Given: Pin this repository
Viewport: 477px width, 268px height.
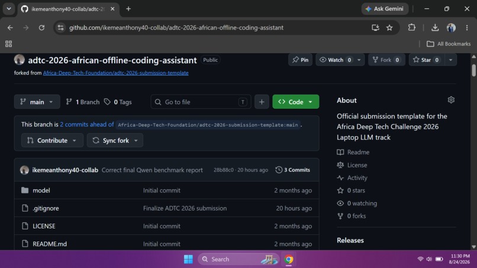Looking at the screenshot, I should (300, 60).
